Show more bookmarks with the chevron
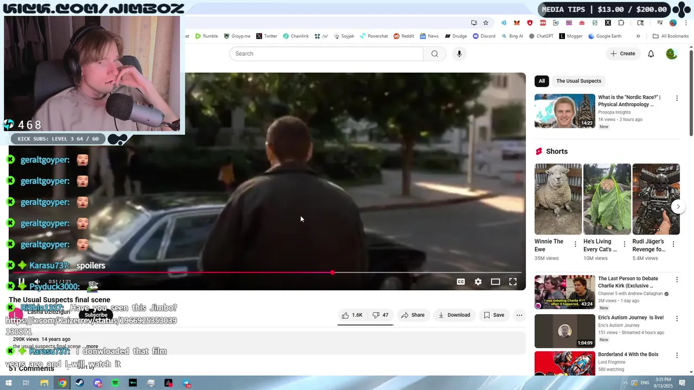Image resolution: width=694 pixels, height=390 pixels. coord(638,36)
